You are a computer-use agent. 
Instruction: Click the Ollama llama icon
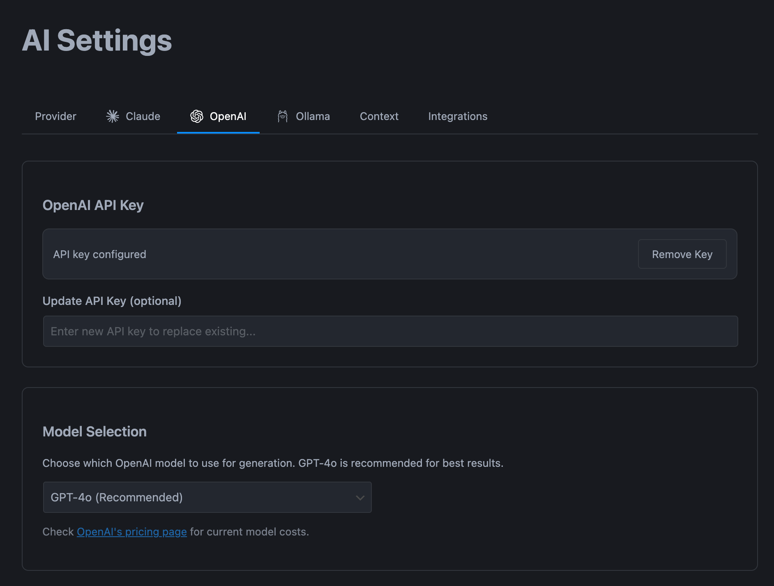pyautogui.click(x=283, y=116)
